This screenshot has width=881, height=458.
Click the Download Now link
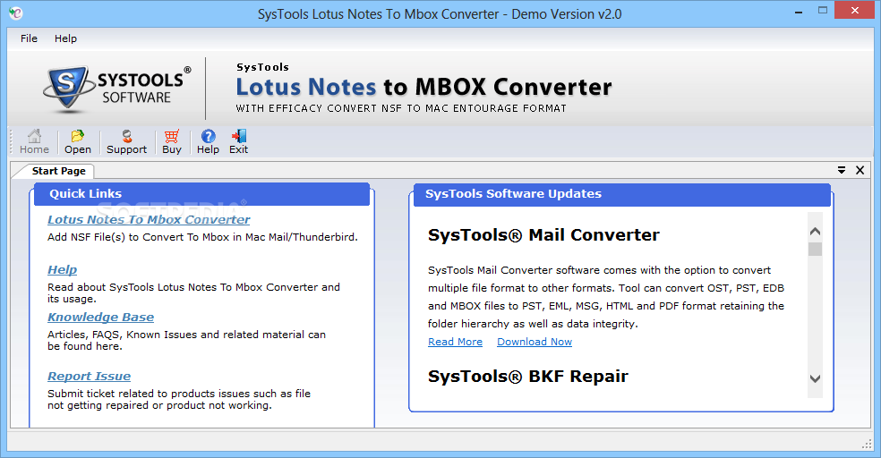[x=535, y=342]
